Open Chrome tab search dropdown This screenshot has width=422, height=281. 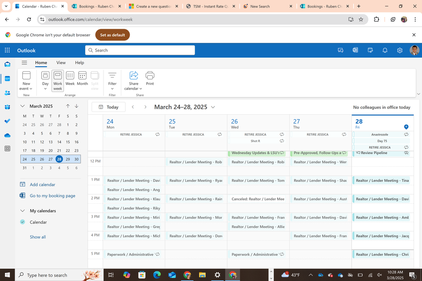[6, 6]
